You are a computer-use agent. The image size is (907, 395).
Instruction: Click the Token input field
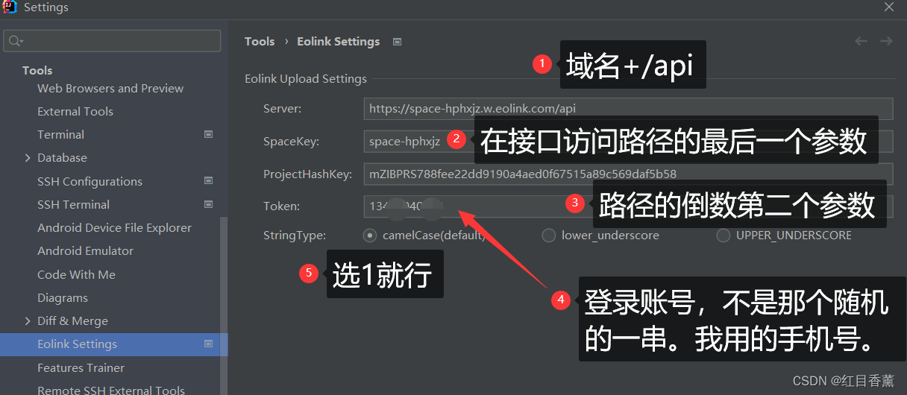point(628,206)
